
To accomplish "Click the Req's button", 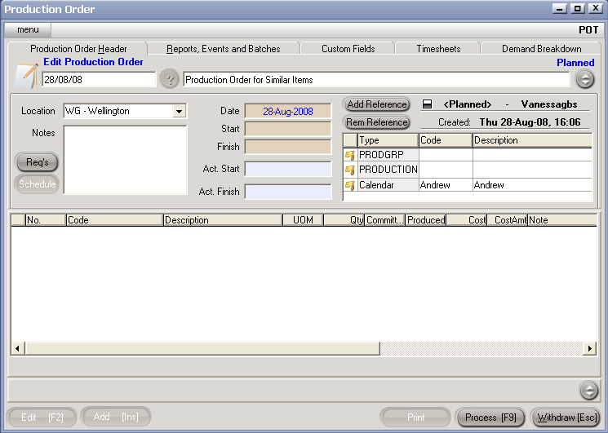I will [x=38, y=162].
